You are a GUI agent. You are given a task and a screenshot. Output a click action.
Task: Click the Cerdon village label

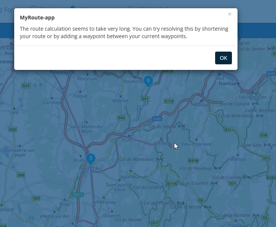tap(161, 144)
